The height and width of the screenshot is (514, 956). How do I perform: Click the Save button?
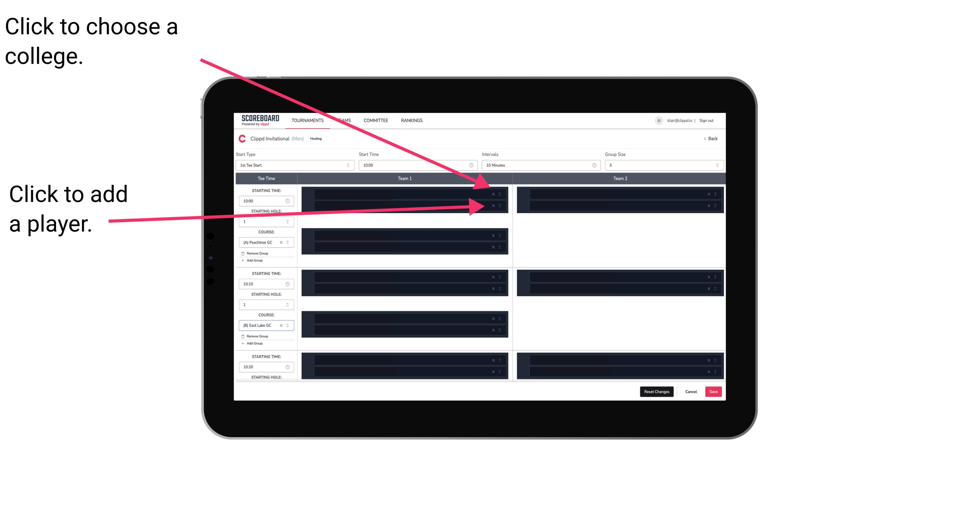point(714,391)
